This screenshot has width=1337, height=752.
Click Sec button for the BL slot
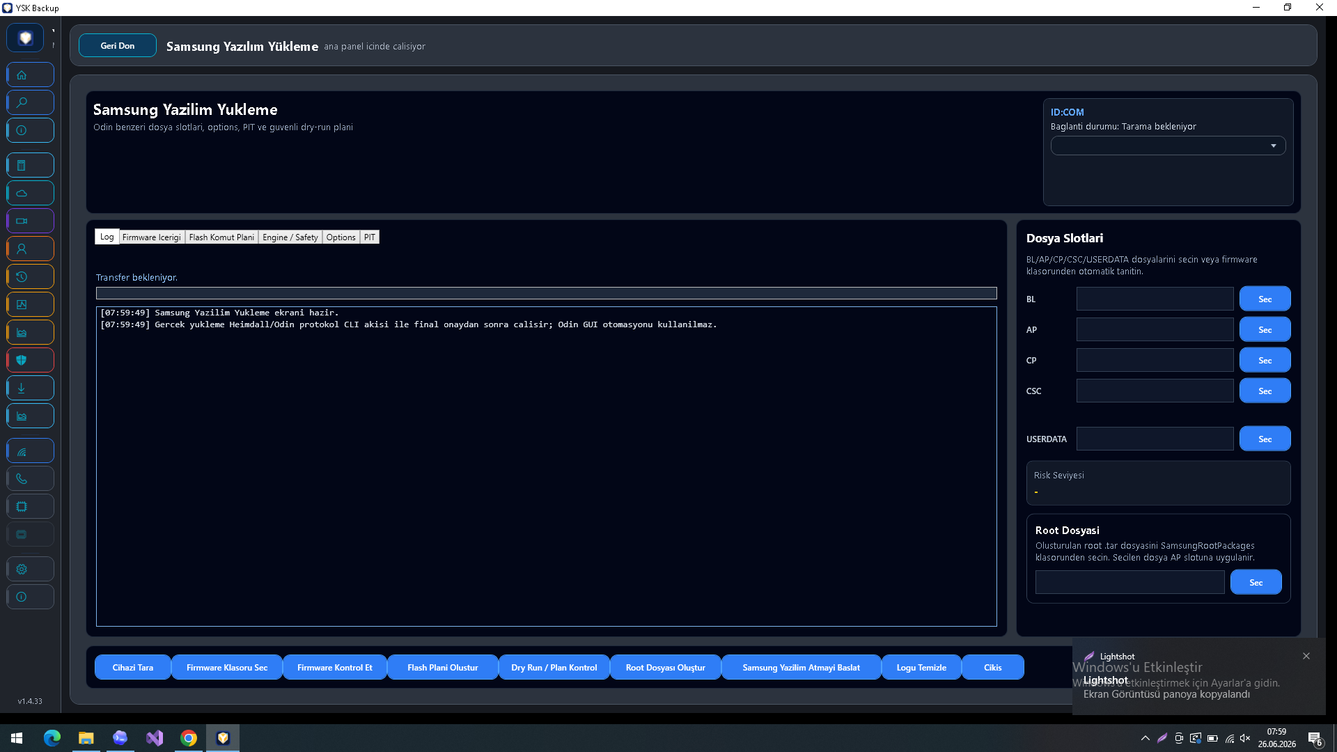point(1265,299)
